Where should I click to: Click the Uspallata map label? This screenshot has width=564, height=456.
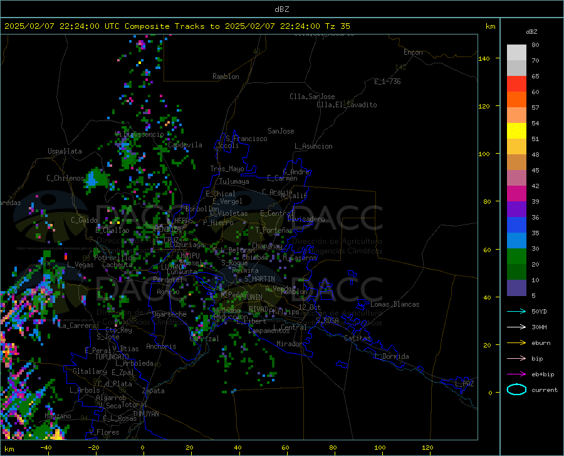(65, 151)
